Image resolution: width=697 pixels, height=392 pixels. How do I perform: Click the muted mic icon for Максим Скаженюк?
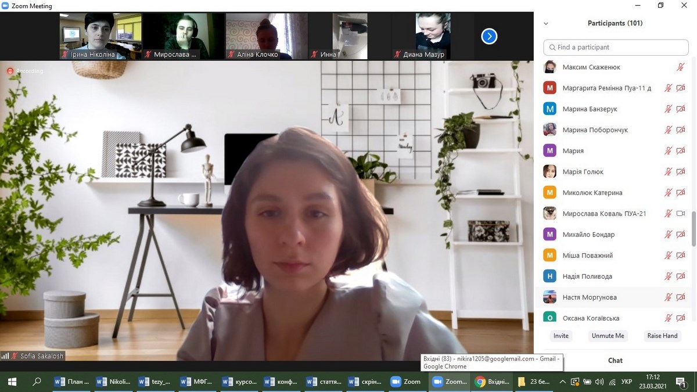tap(680, 67)
